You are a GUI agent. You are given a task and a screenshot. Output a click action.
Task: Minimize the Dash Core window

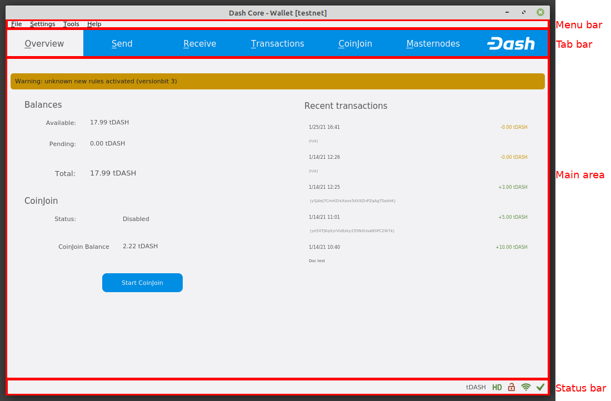tap(507, 12)
